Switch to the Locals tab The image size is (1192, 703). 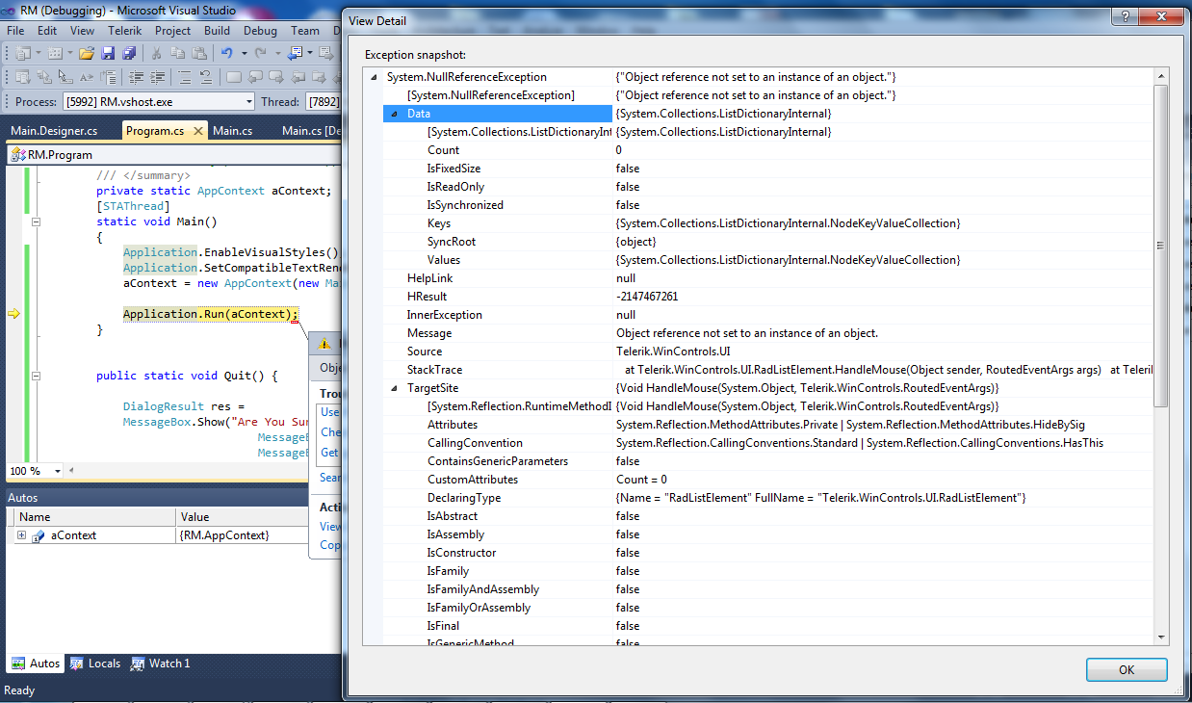[96, 664]
